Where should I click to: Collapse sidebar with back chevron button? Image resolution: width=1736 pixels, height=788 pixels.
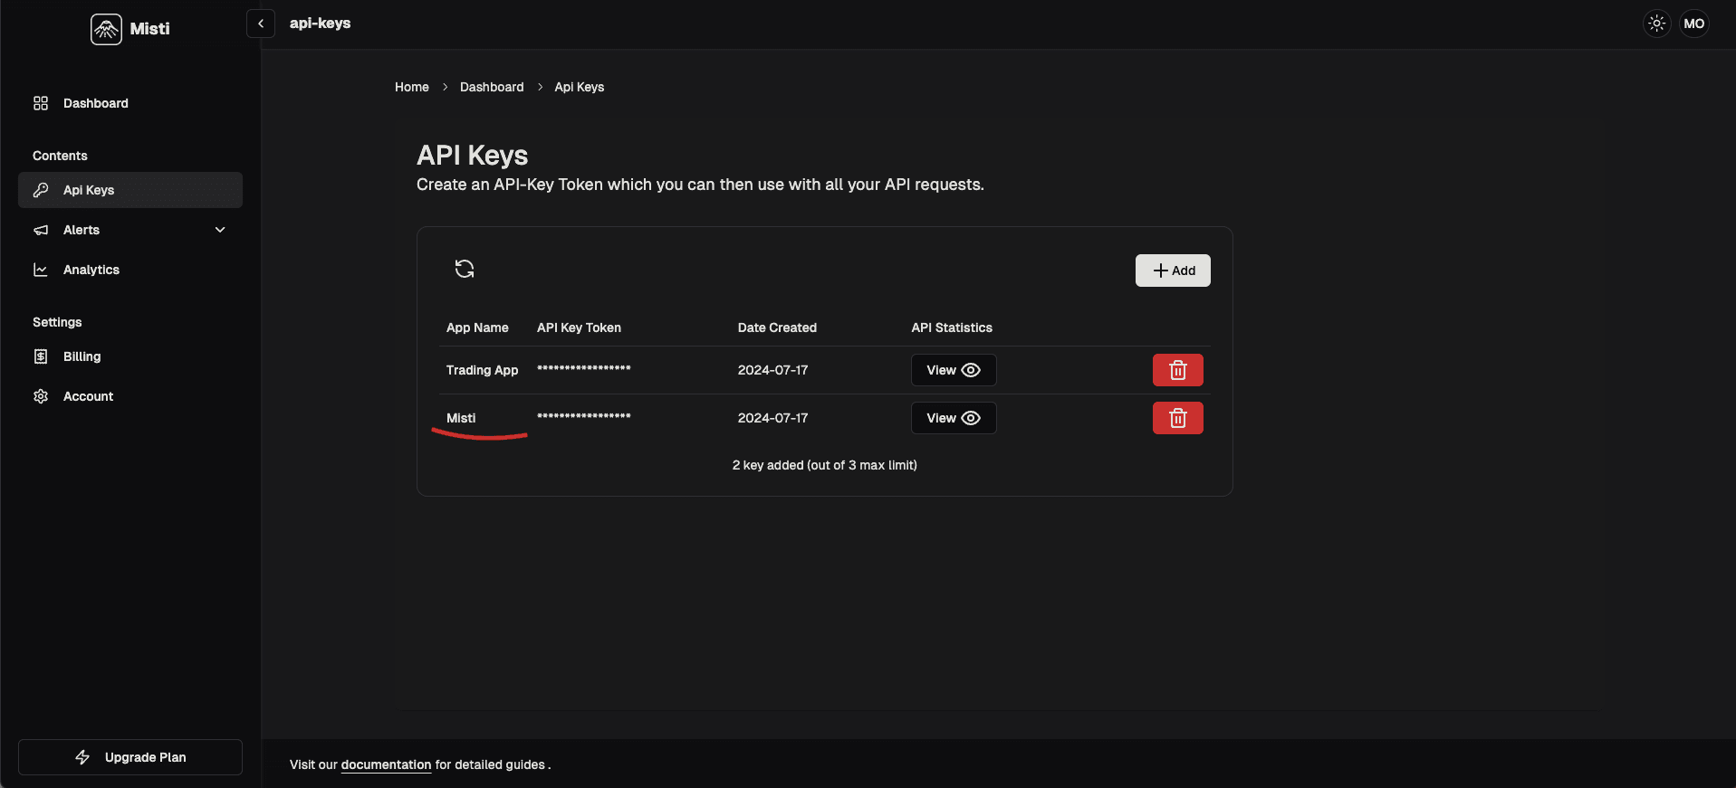(x=261, y=24)
